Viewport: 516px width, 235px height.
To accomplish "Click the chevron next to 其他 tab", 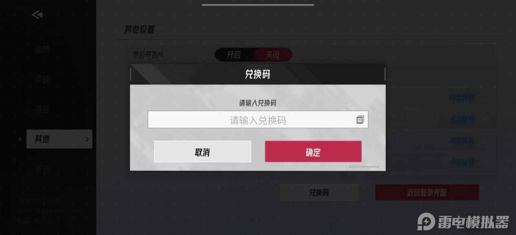I will 87,139.
